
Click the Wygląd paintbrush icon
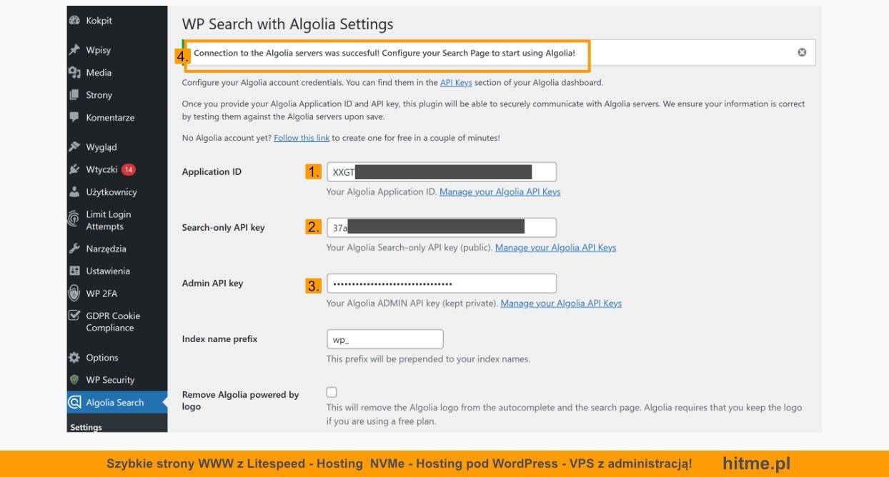click(74, 147)
